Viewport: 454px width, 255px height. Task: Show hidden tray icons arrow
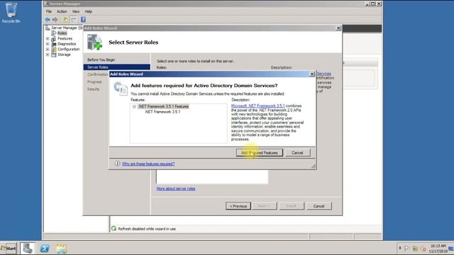click(400, 248)
